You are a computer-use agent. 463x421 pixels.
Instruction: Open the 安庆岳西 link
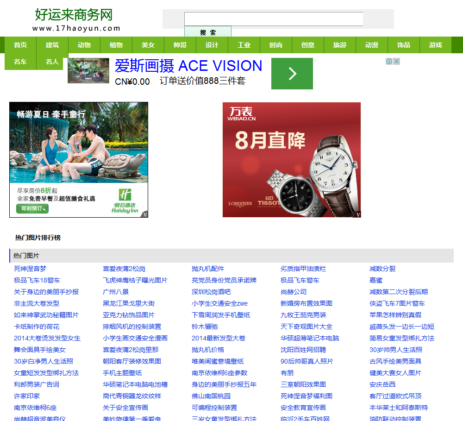(382, 385)
